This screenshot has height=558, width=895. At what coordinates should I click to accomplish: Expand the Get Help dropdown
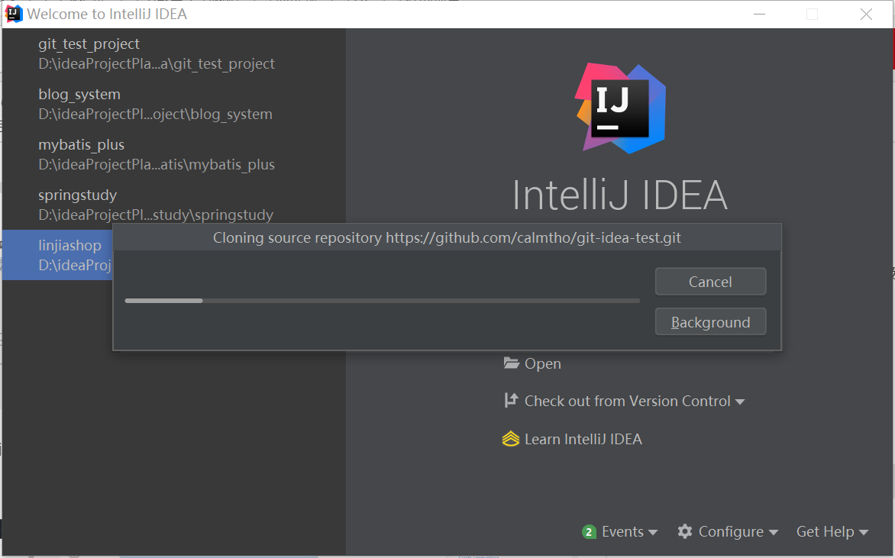[x=832, y=532]
